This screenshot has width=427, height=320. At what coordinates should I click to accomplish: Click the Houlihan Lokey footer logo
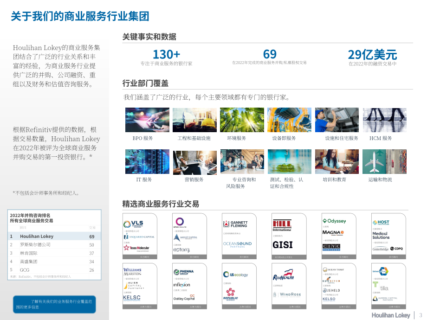click(x=391, y=315)
